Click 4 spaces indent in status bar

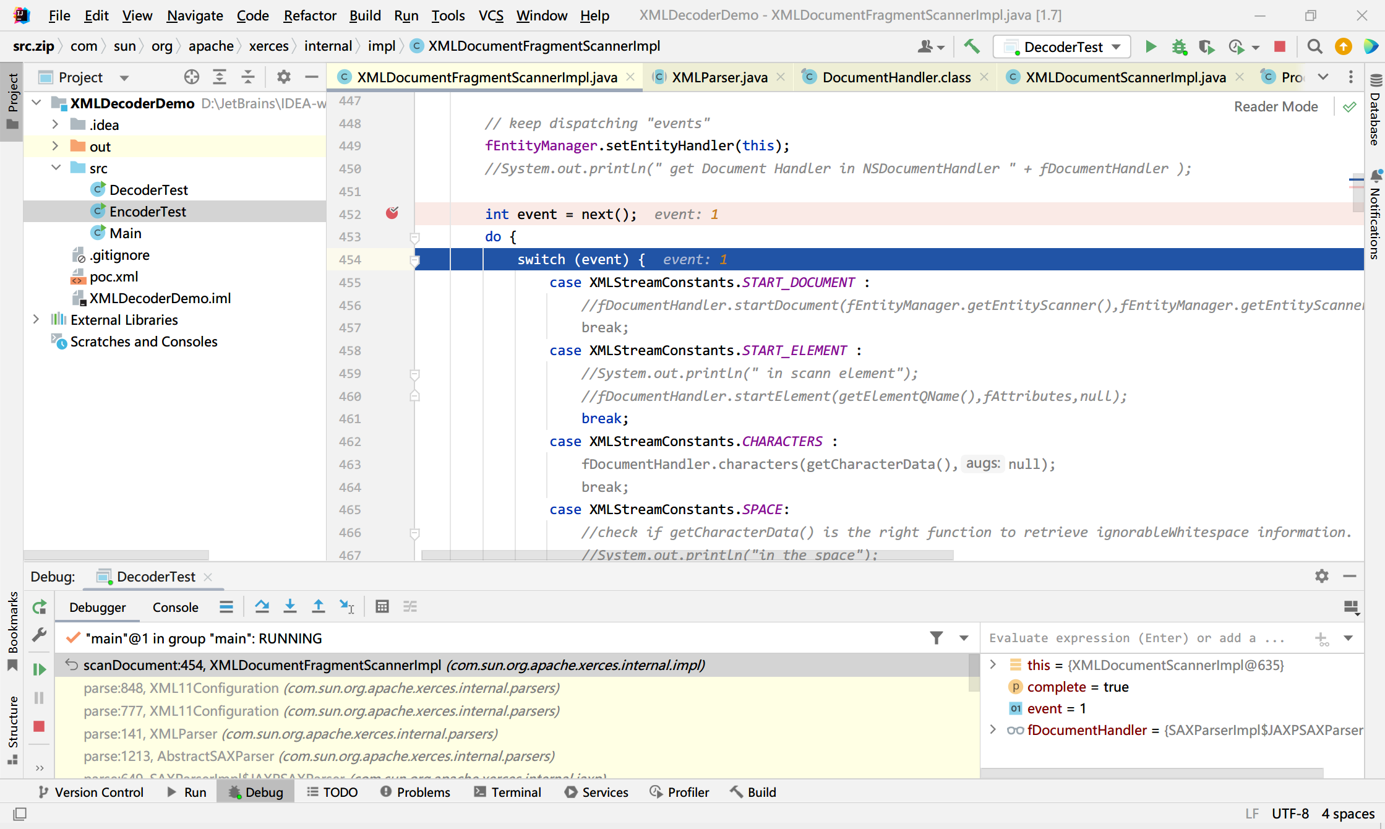point(1348,814)
